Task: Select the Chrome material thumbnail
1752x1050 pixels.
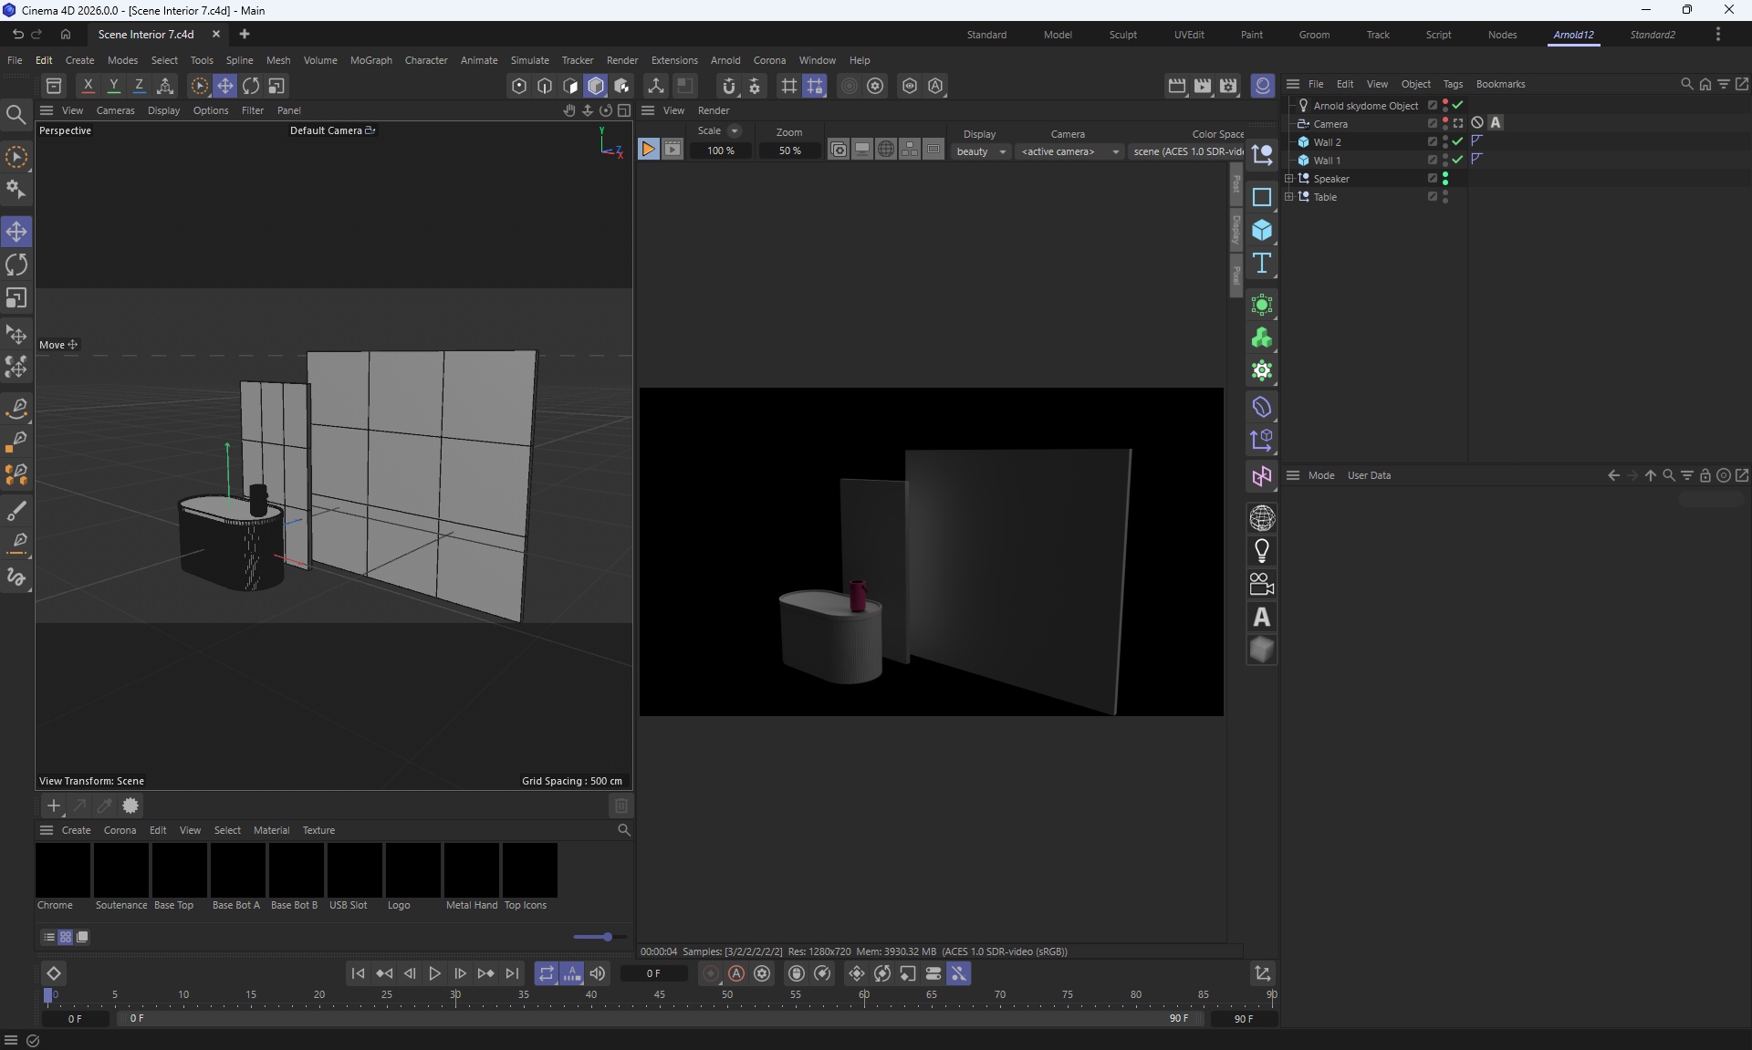Action: pos(63,870)
